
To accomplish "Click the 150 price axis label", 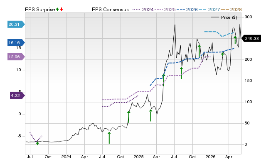I will point(248,81).
